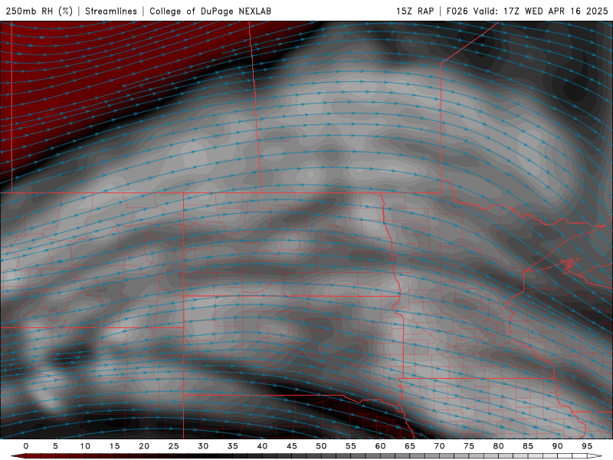This screenshot has width=613, height=460.
Task: Click the colorbar label "55"
Action: tap(351, 446)
